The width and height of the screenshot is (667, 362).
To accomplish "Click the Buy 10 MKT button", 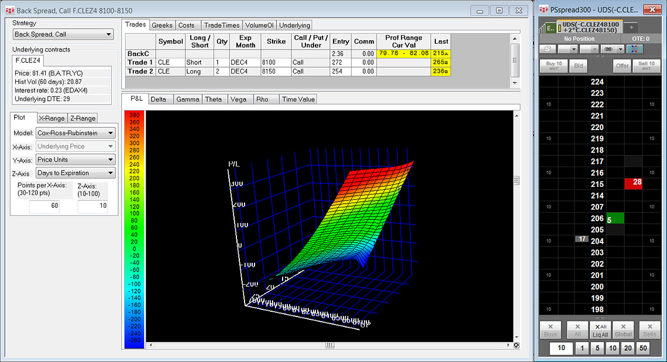I will pyautogui.click(x=553, y=66).
